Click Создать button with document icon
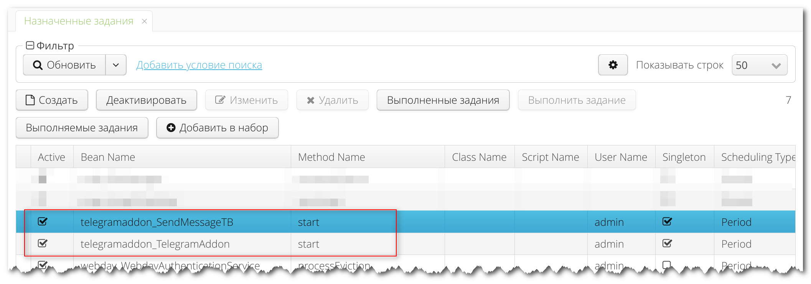 coord(52,100)
